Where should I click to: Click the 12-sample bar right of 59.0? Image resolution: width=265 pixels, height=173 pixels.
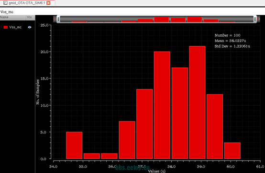tap(215, 126)
